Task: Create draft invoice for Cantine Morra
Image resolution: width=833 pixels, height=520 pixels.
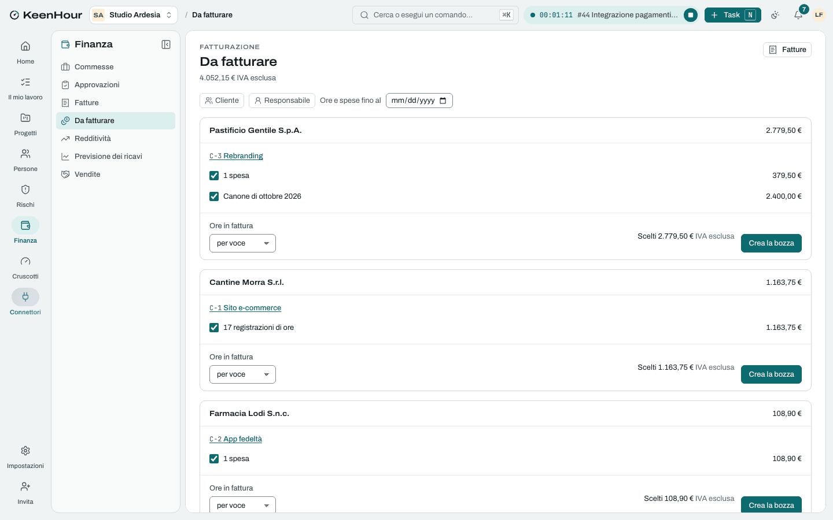Action: pos(771,374)
